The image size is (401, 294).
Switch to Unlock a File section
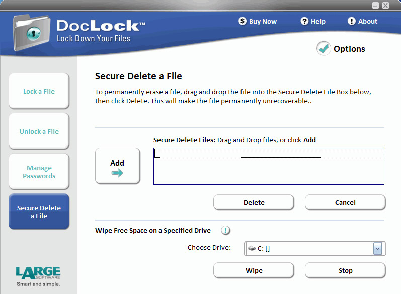pyautogui.click(x=39, y=131)
